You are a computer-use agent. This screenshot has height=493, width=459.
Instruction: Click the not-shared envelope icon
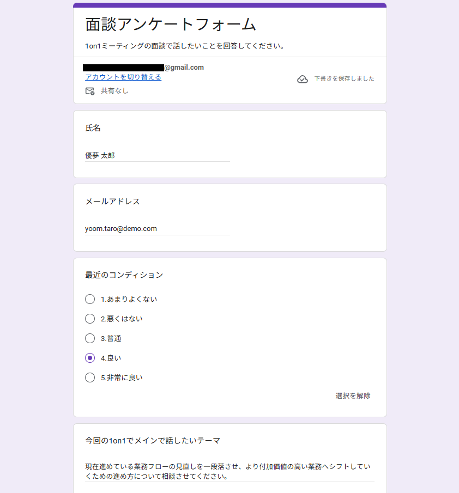(x=90, y=91)
